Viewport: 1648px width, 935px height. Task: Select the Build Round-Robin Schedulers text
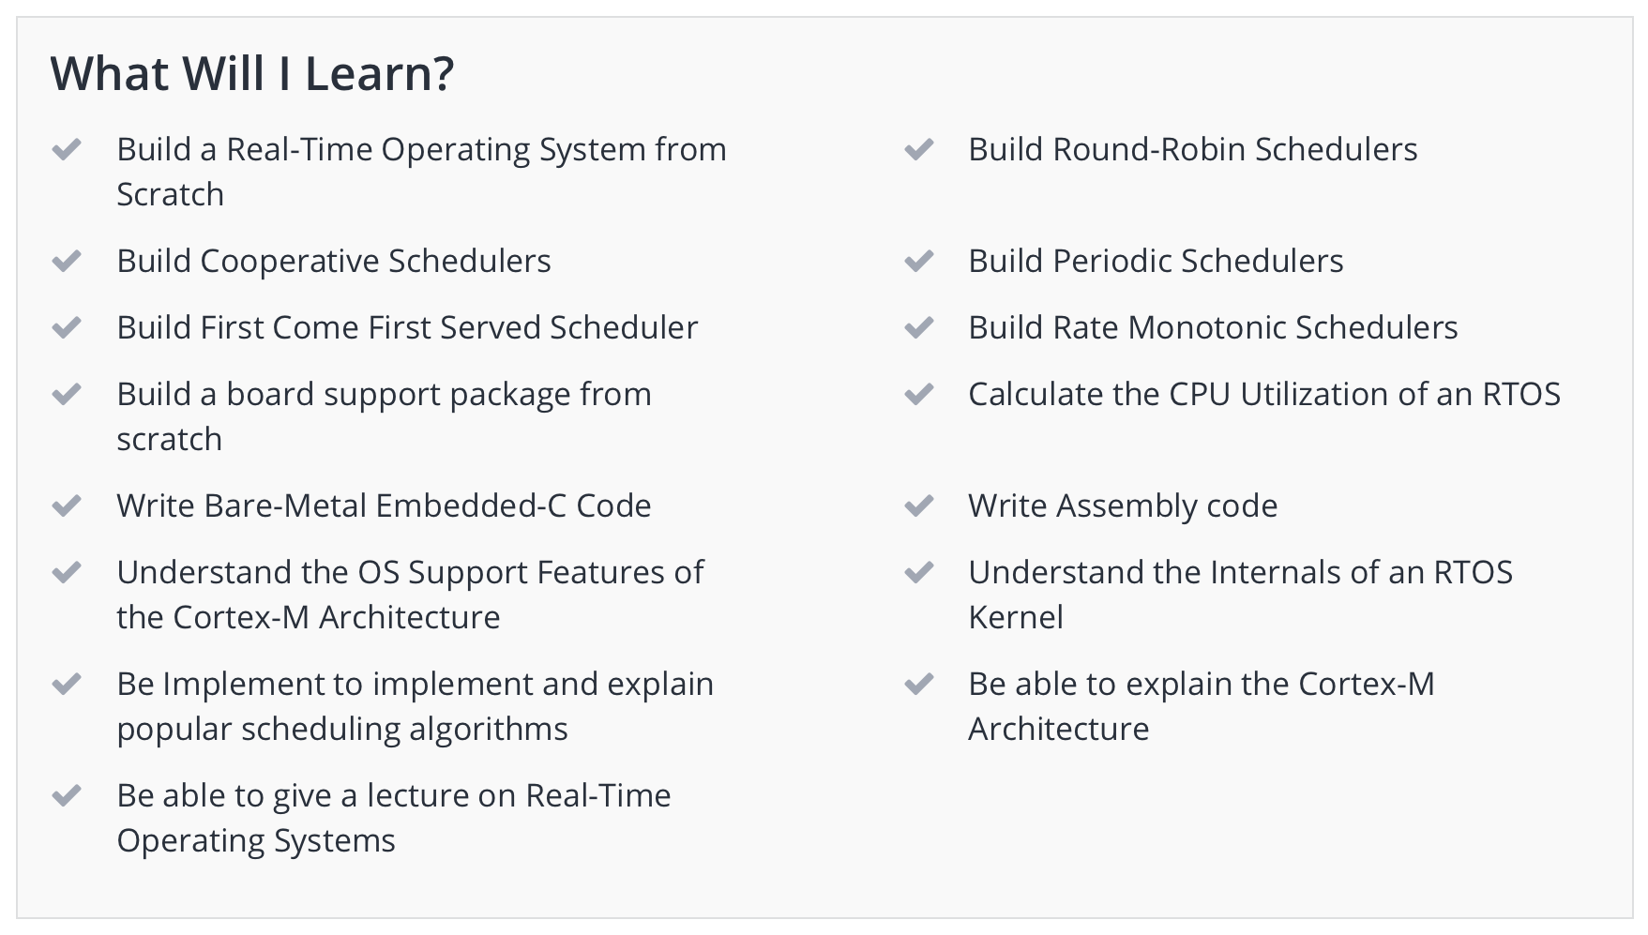pyautogui.click(x=1192, y=149)
